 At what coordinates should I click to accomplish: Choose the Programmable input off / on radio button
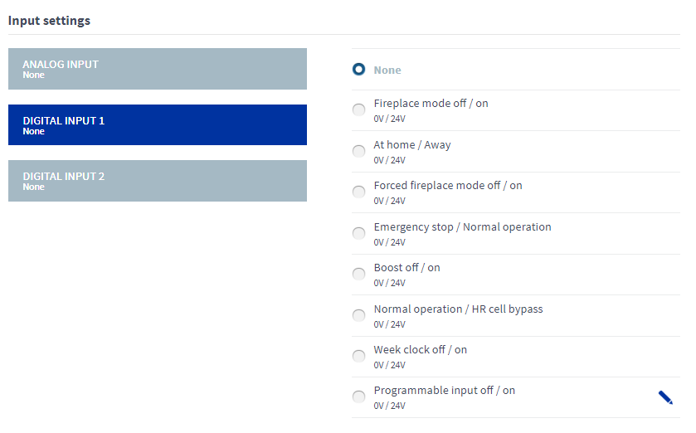[x=358, y=397]
